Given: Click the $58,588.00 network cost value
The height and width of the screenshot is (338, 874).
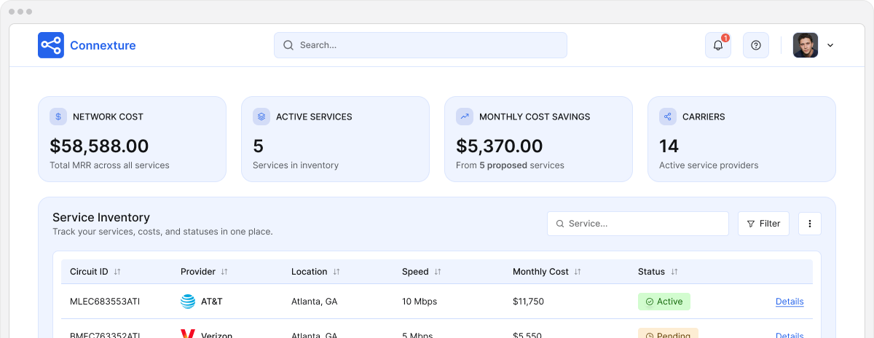Looking at the screenshot, I should point(99,146).
